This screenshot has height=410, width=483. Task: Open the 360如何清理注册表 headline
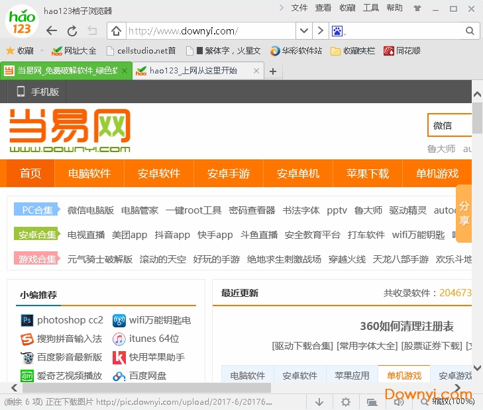pyautogui.click(x=407, y=326)
